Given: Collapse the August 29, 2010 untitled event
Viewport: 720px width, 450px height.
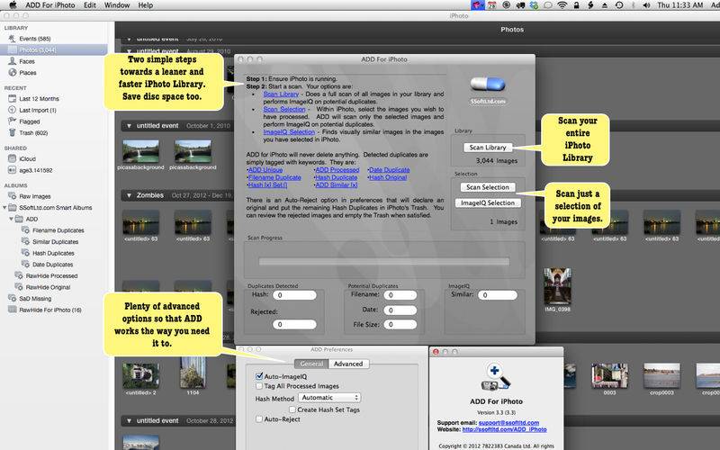Looking at the screenshot, I should (129, 51).
